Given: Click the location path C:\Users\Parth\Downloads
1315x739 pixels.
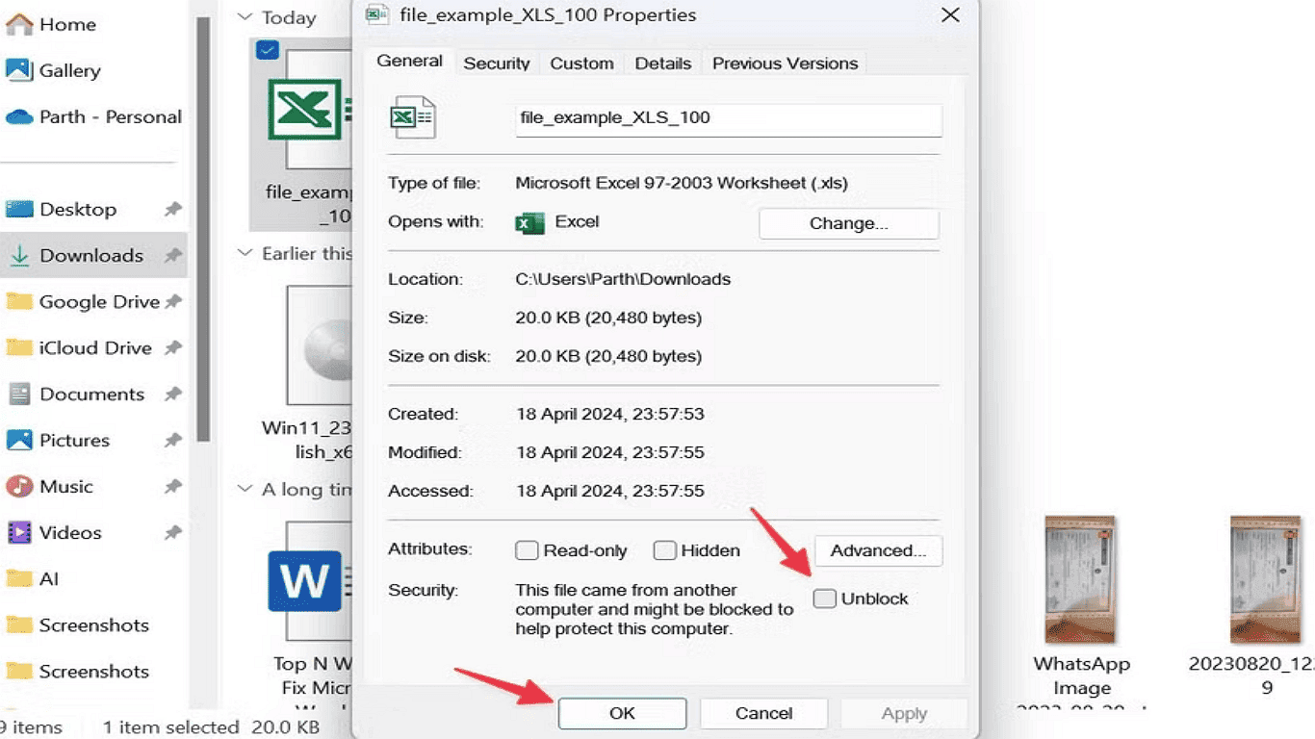Looking at the screenshot, I should 623,279.
